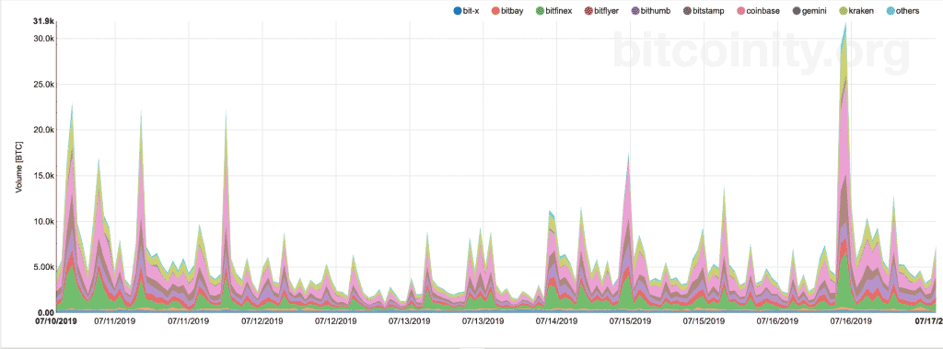Click the 31.9k y-axis maximum label
The height and width of the screenshot is (349, 943).
(43, 22)
